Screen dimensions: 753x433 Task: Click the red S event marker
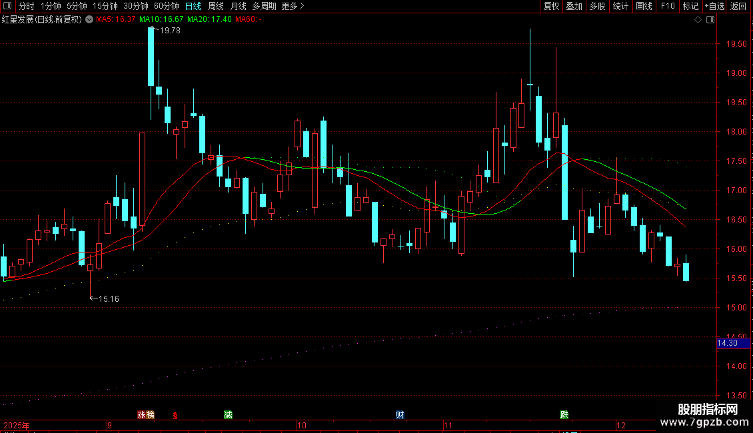click(175, 416)
